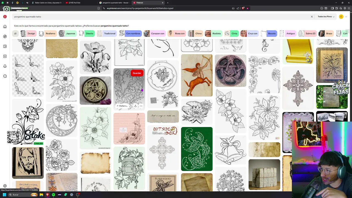Open the golden scroll pin thumbnail
Screen dimensions: 352x198
298,51
